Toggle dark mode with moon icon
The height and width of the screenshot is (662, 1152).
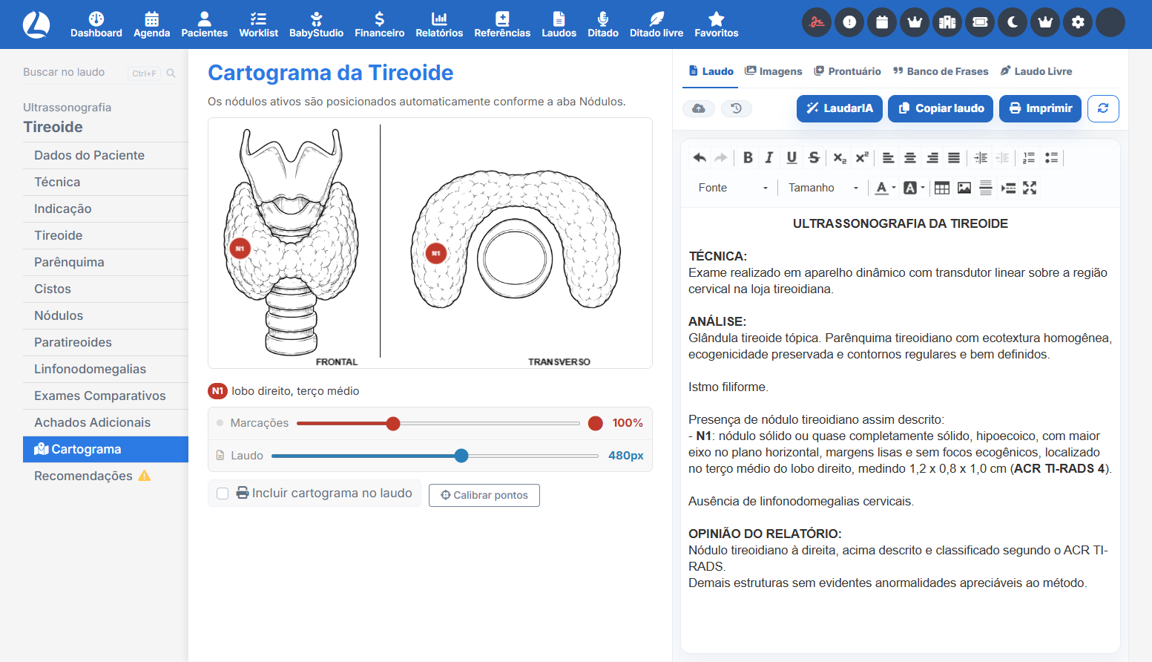1013,22
